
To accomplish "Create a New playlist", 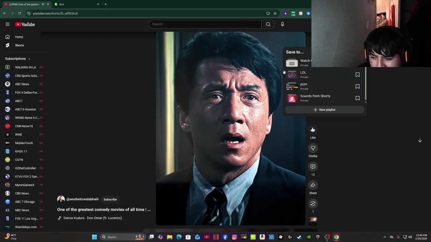I will click(x=325, y=110).
